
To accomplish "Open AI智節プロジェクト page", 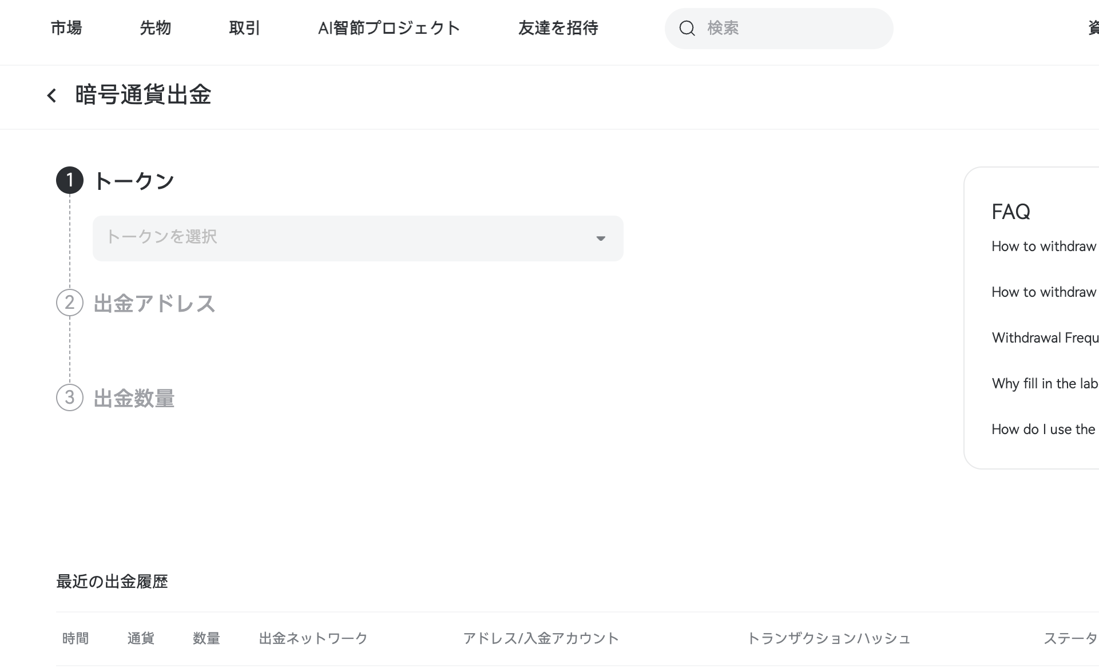I will [390, 28].
